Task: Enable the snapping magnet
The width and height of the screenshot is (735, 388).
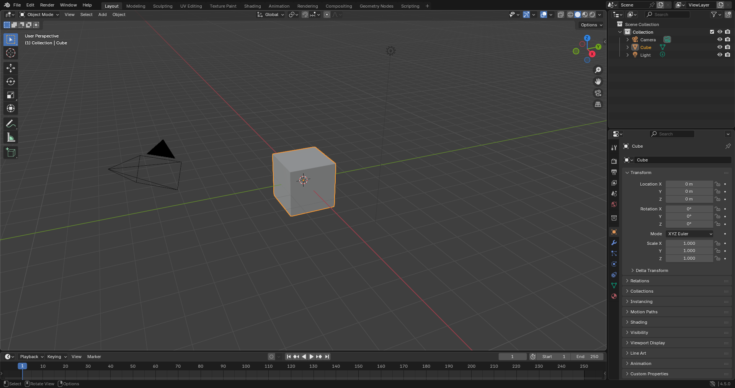Action: (x=305, y=15)
